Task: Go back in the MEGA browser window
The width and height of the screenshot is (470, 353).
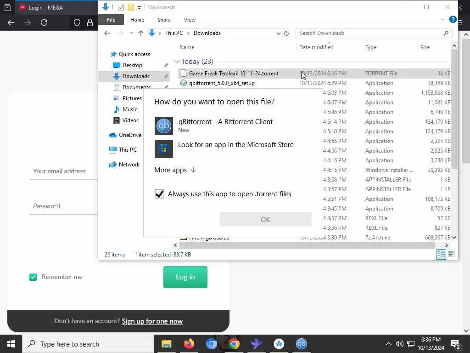Action: (x=11, y=23)
